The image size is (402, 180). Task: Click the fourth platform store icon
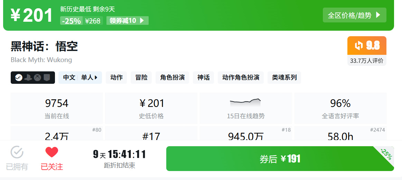coord(47,78)
